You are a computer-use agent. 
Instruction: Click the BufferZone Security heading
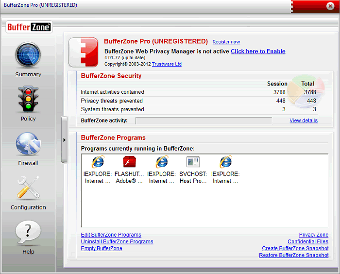pos(111,76)
